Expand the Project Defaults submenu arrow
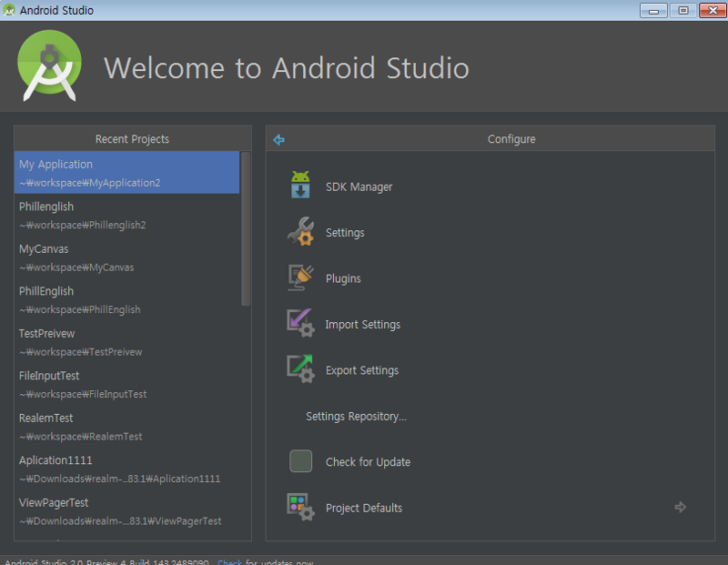The height and width of the screenshot is (565, 728). click(x=680, y=507)
